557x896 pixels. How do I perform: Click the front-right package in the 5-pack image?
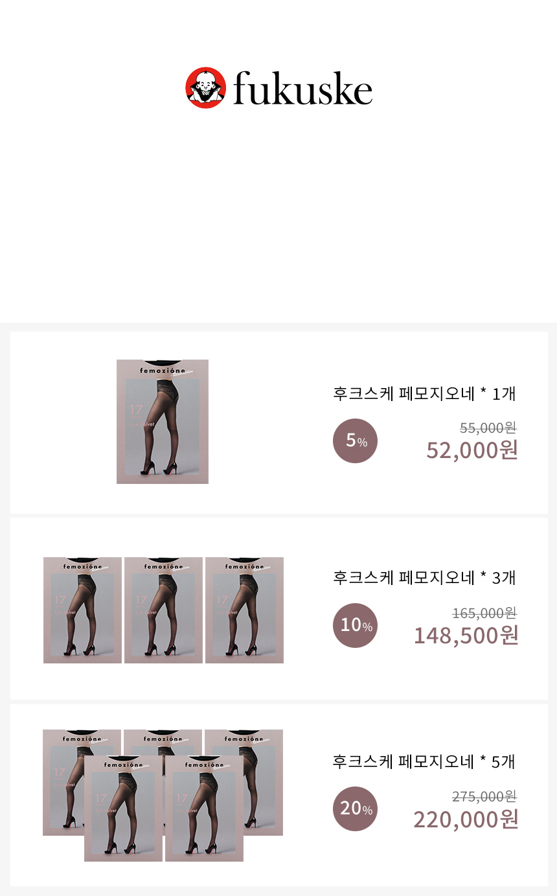tap(204, 808)
